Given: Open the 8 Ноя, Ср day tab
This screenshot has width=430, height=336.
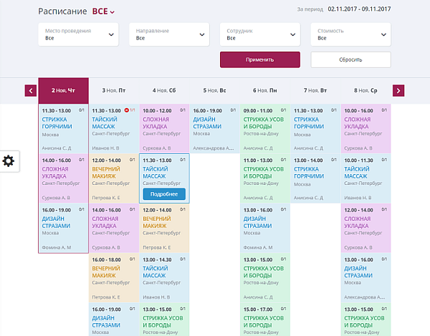Looking at the screenshot, I should pos(365,91).
